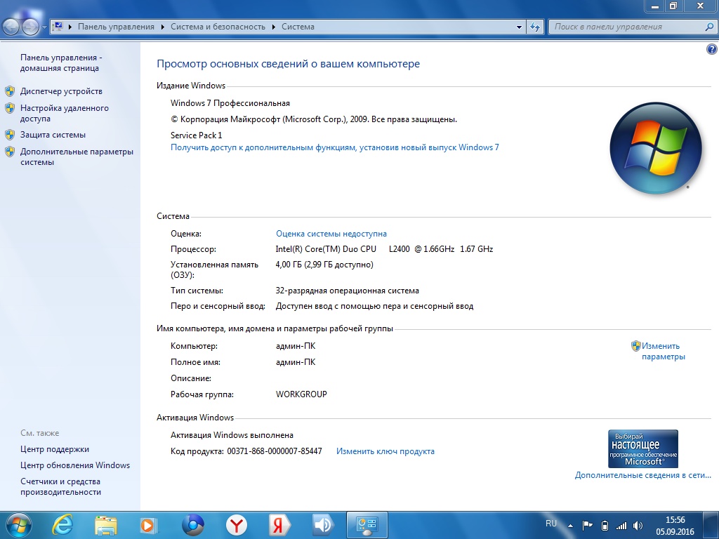Viewport: 719px width, 539px height.
Task: Expand the breadcrumb arrow before Система
Action: [x=273, y=27]
